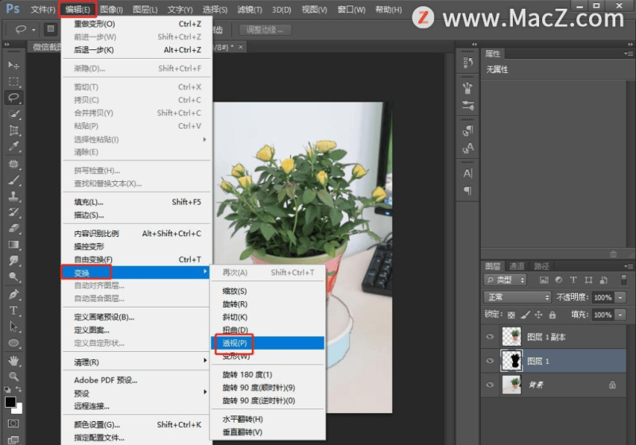Viewport: 636px width, 445px height.
Task: Open the blend mode 正常 dropdown
Action: click(518, 297)
